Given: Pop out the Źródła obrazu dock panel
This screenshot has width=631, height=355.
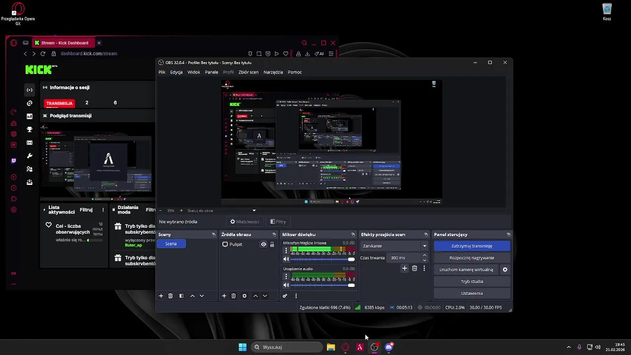Looking at the screenshot, I should point(274,235).
